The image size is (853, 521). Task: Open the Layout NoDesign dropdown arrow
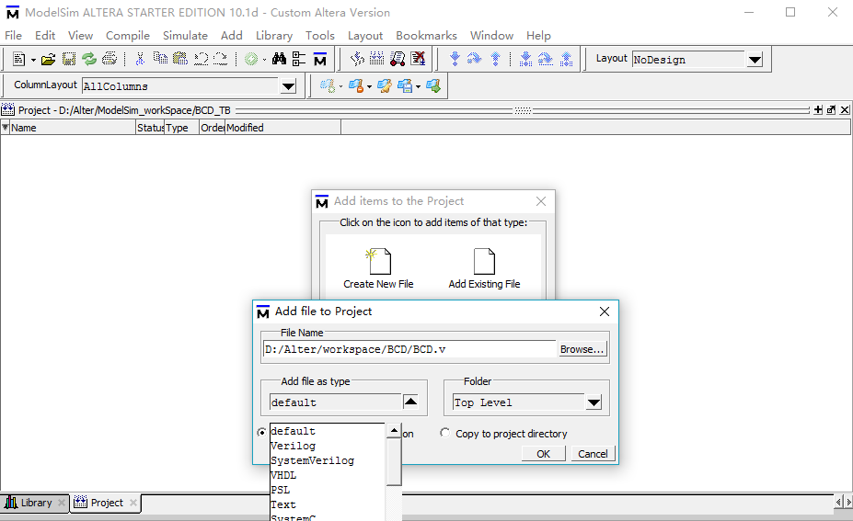[x=755, y=60]
